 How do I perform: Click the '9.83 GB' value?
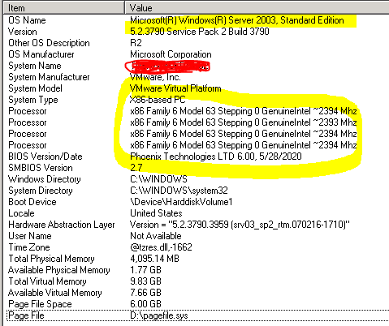[x=145, y=281]
